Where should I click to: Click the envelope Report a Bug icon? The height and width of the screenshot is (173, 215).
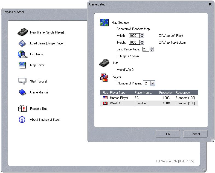pos(22,109)
